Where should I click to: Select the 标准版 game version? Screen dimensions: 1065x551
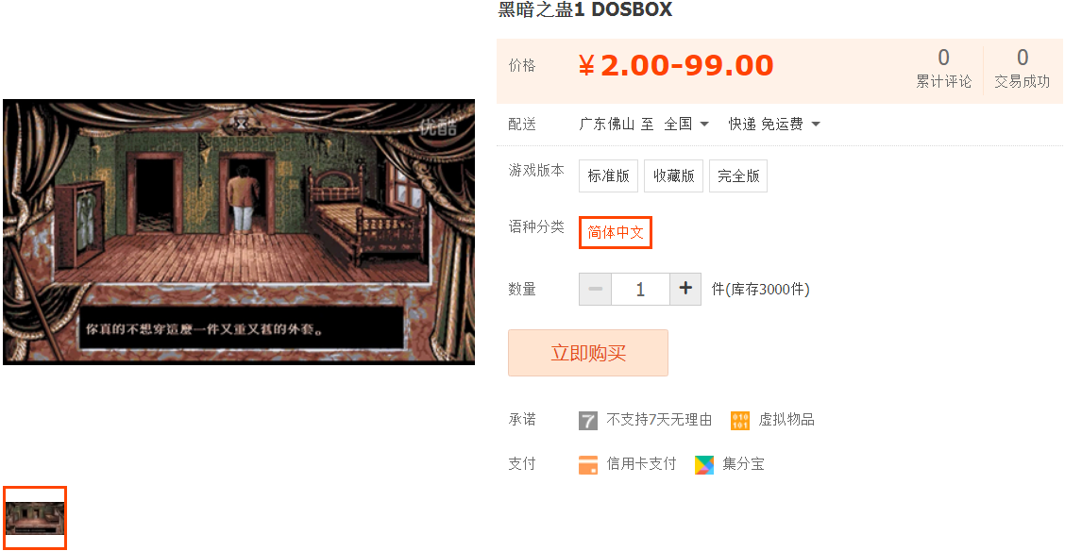point(609,176)
